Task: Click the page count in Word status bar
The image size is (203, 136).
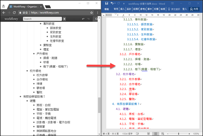Action: [111, 134]
